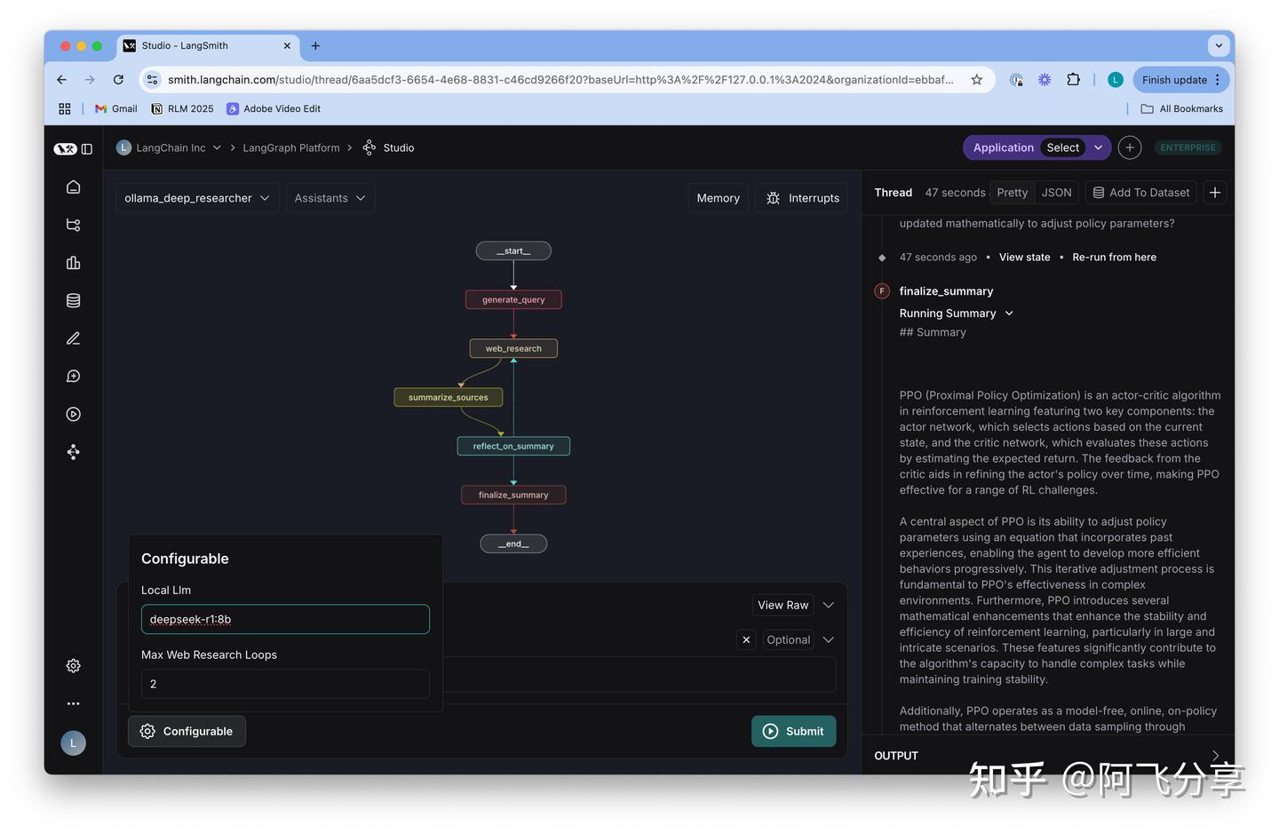
Task: Select the Studio - LangSmith browser tab
Action: pyautogui.click(x=207, y=46)
